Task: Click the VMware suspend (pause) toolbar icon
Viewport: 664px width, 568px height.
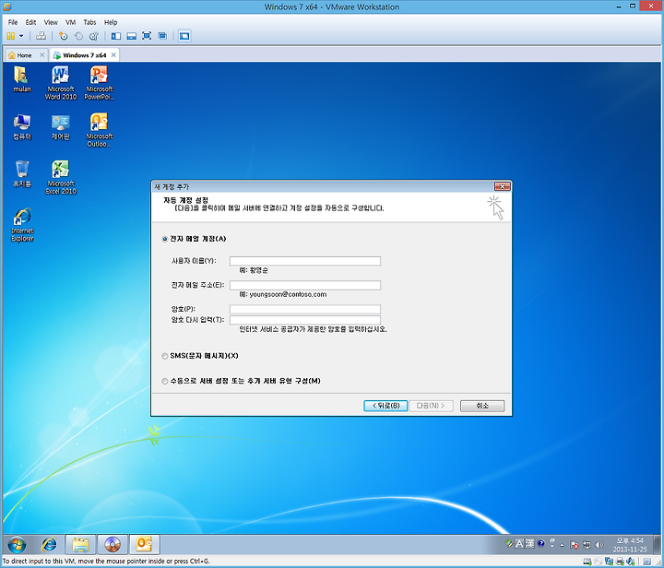Action: [x=11, y=36]
